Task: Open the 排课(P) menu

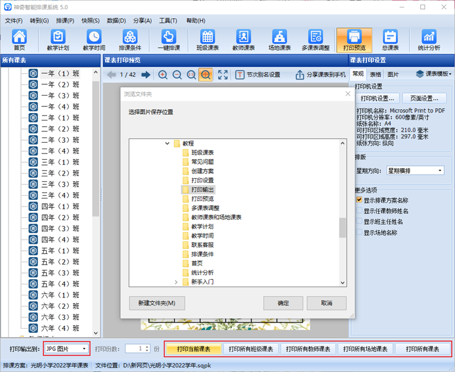Action: pos(65,20)
